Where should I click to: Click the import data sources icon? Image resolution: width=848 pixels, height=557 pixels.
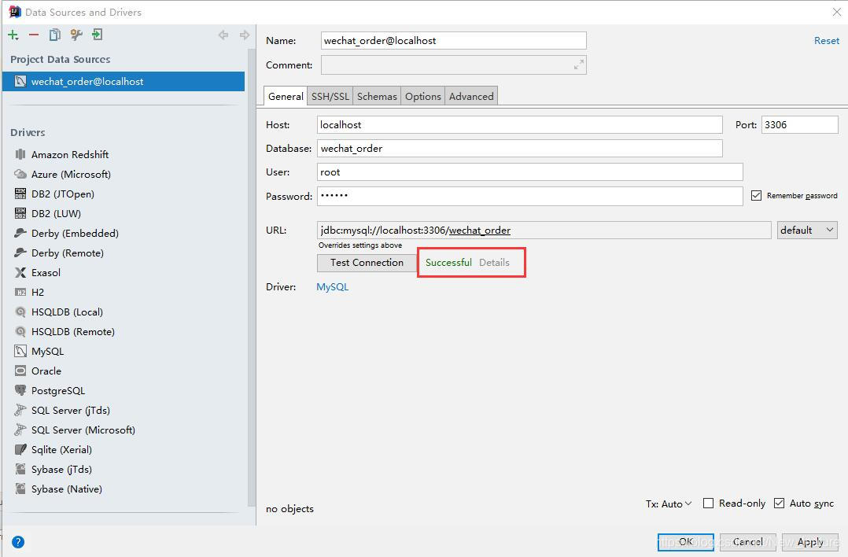pyautogui.click(x=97, y=35)
